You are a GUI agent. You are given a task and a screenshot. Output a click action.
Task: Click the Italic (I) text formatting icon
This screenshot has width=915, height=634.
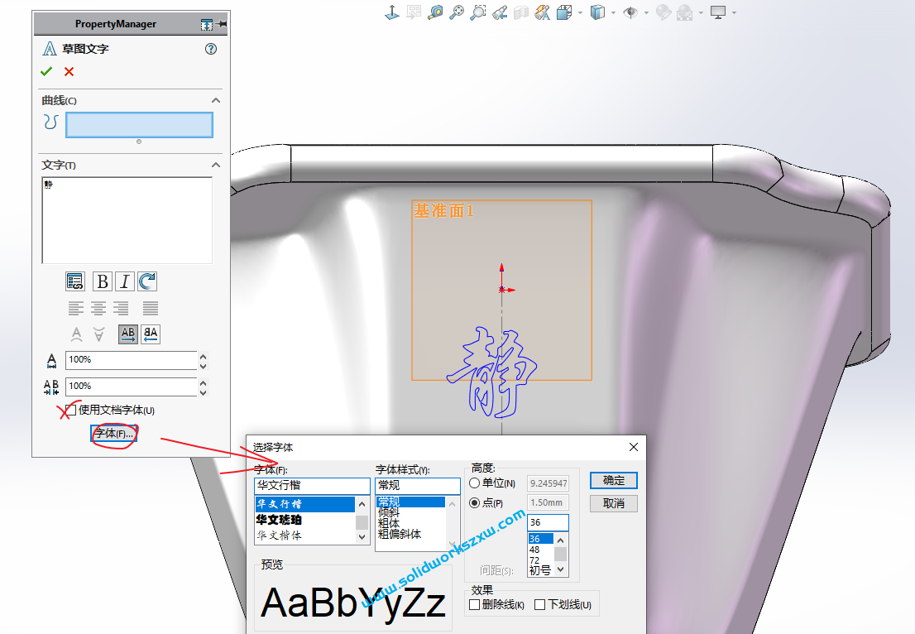tap(124, 281)
